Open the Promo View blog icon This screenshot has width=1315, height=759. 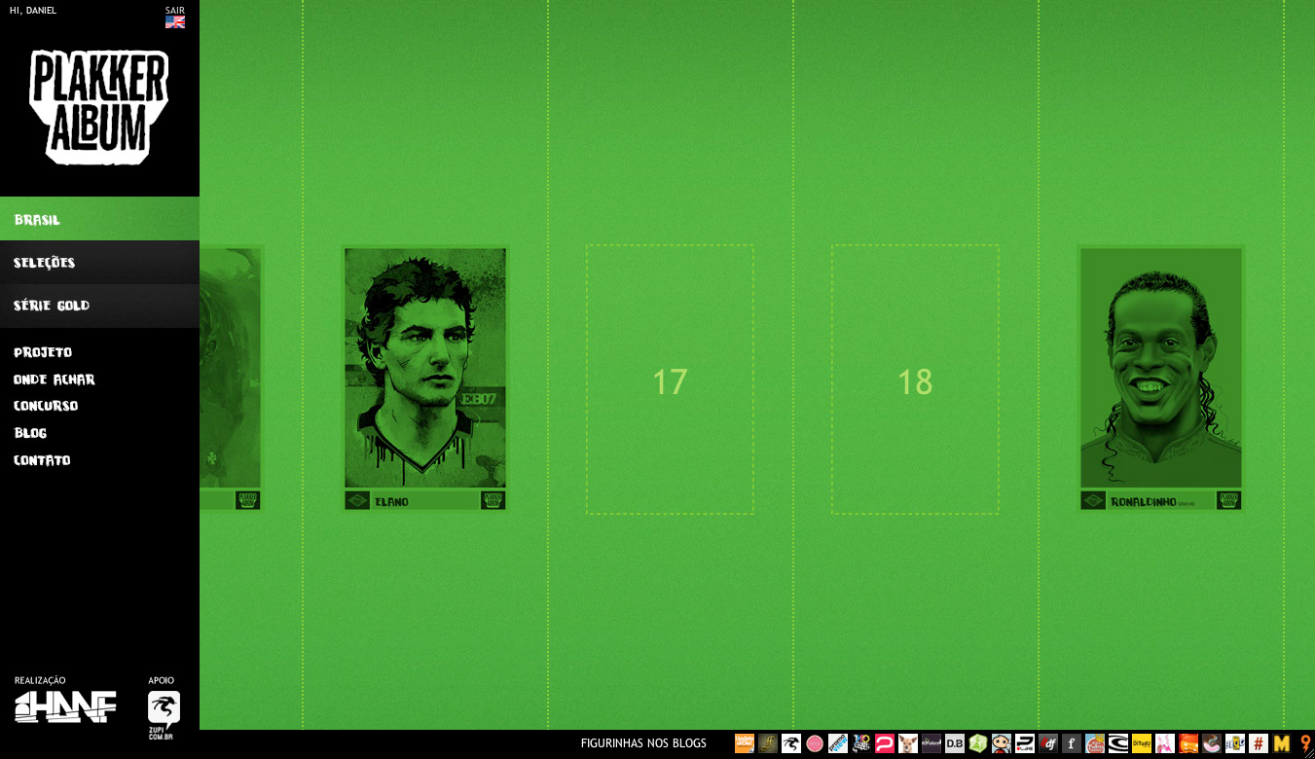tap(838, 743)
